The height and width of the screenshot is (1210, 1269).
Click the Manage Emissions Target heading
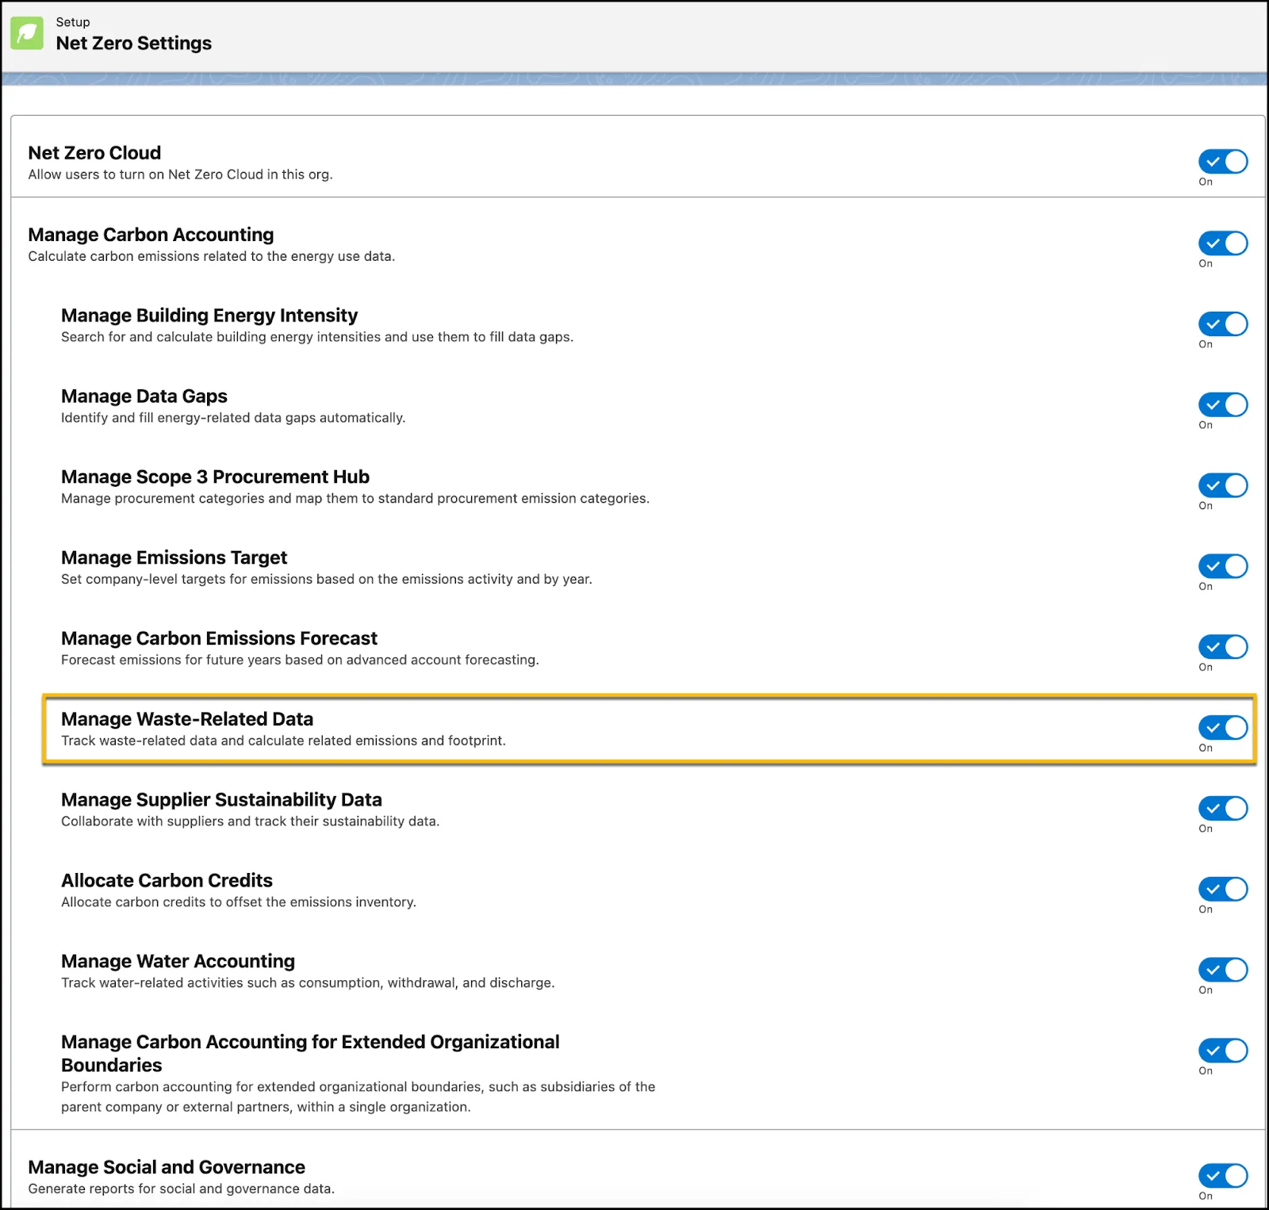point(174,557)
